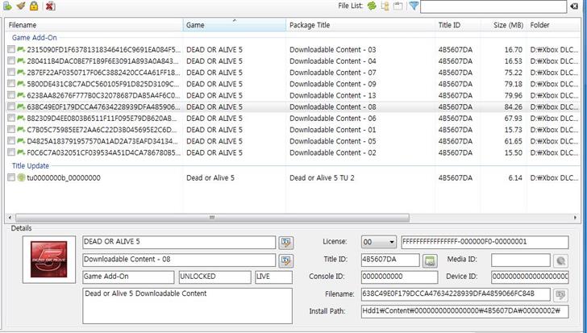Click the Game Add-On type field in Details

click(128, 277)
